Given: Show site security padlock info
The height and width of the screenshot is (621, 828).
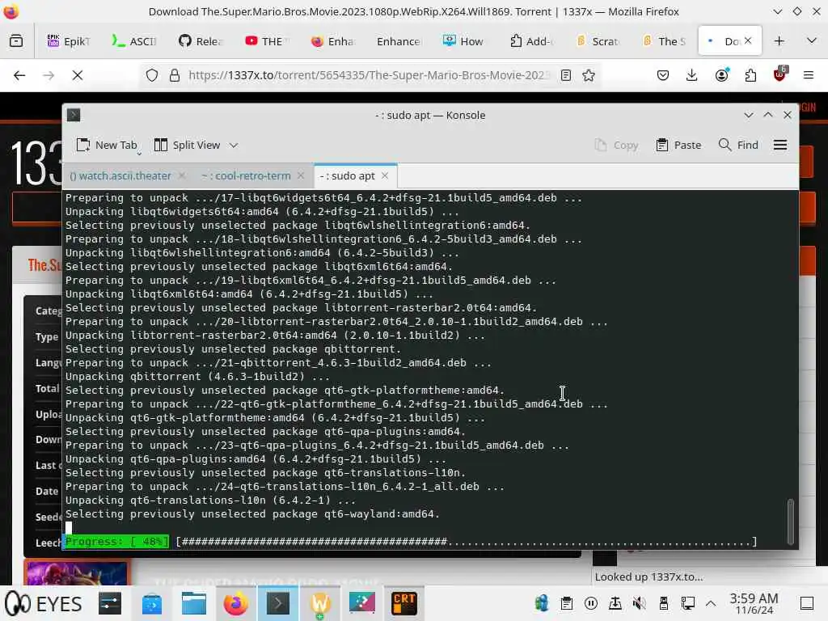Looking at the screenshot, I should click(x=175, y=75).
